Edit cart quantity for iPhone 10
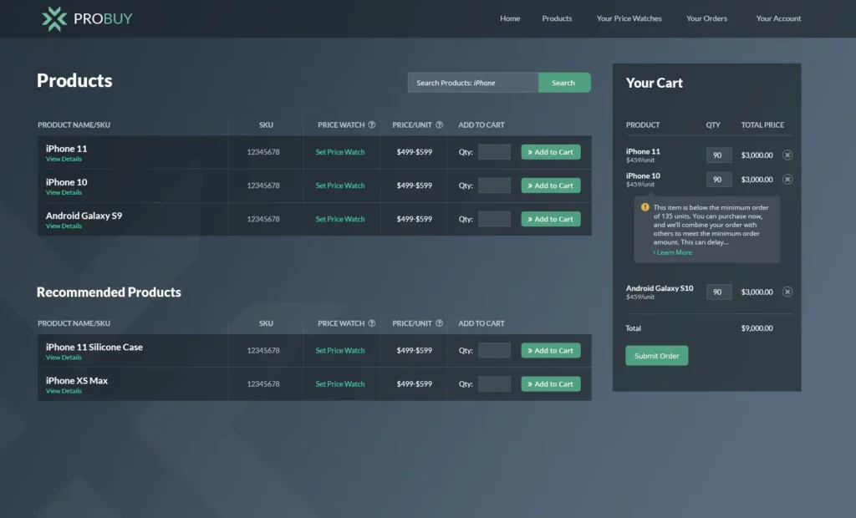This screenshot has height=518, width=856. [x=718, y=179]
